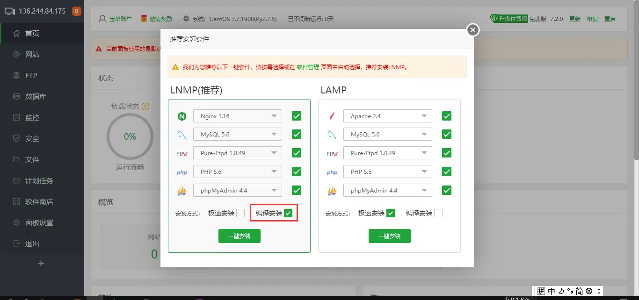Click the diamond icon on 升级付费版
Viewport: 639px width, 300px height.
[494, 19]
